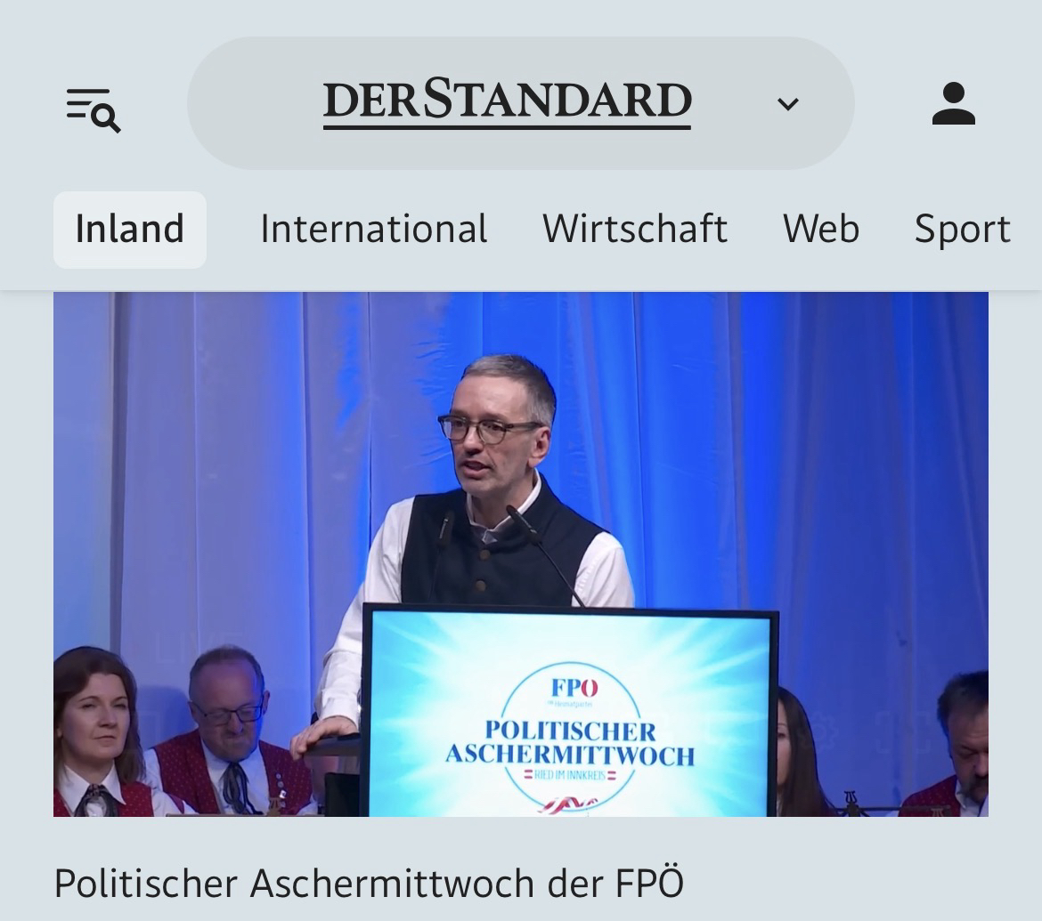Click the Politischer Aschermittwoch text on the podium

coord(570,743)
